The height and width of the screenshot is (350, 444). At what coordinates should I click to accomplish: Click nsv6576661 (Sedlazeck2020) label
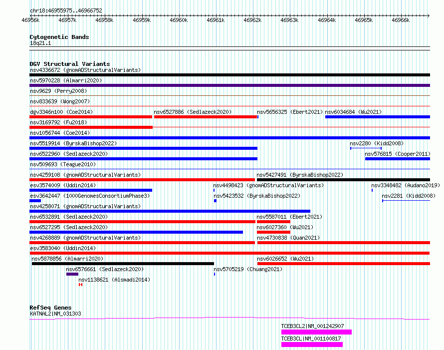pos(105,269)
